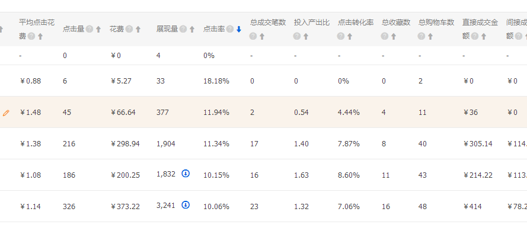
Task: Select the 377 impressions cell
Action: click(162, 113)
